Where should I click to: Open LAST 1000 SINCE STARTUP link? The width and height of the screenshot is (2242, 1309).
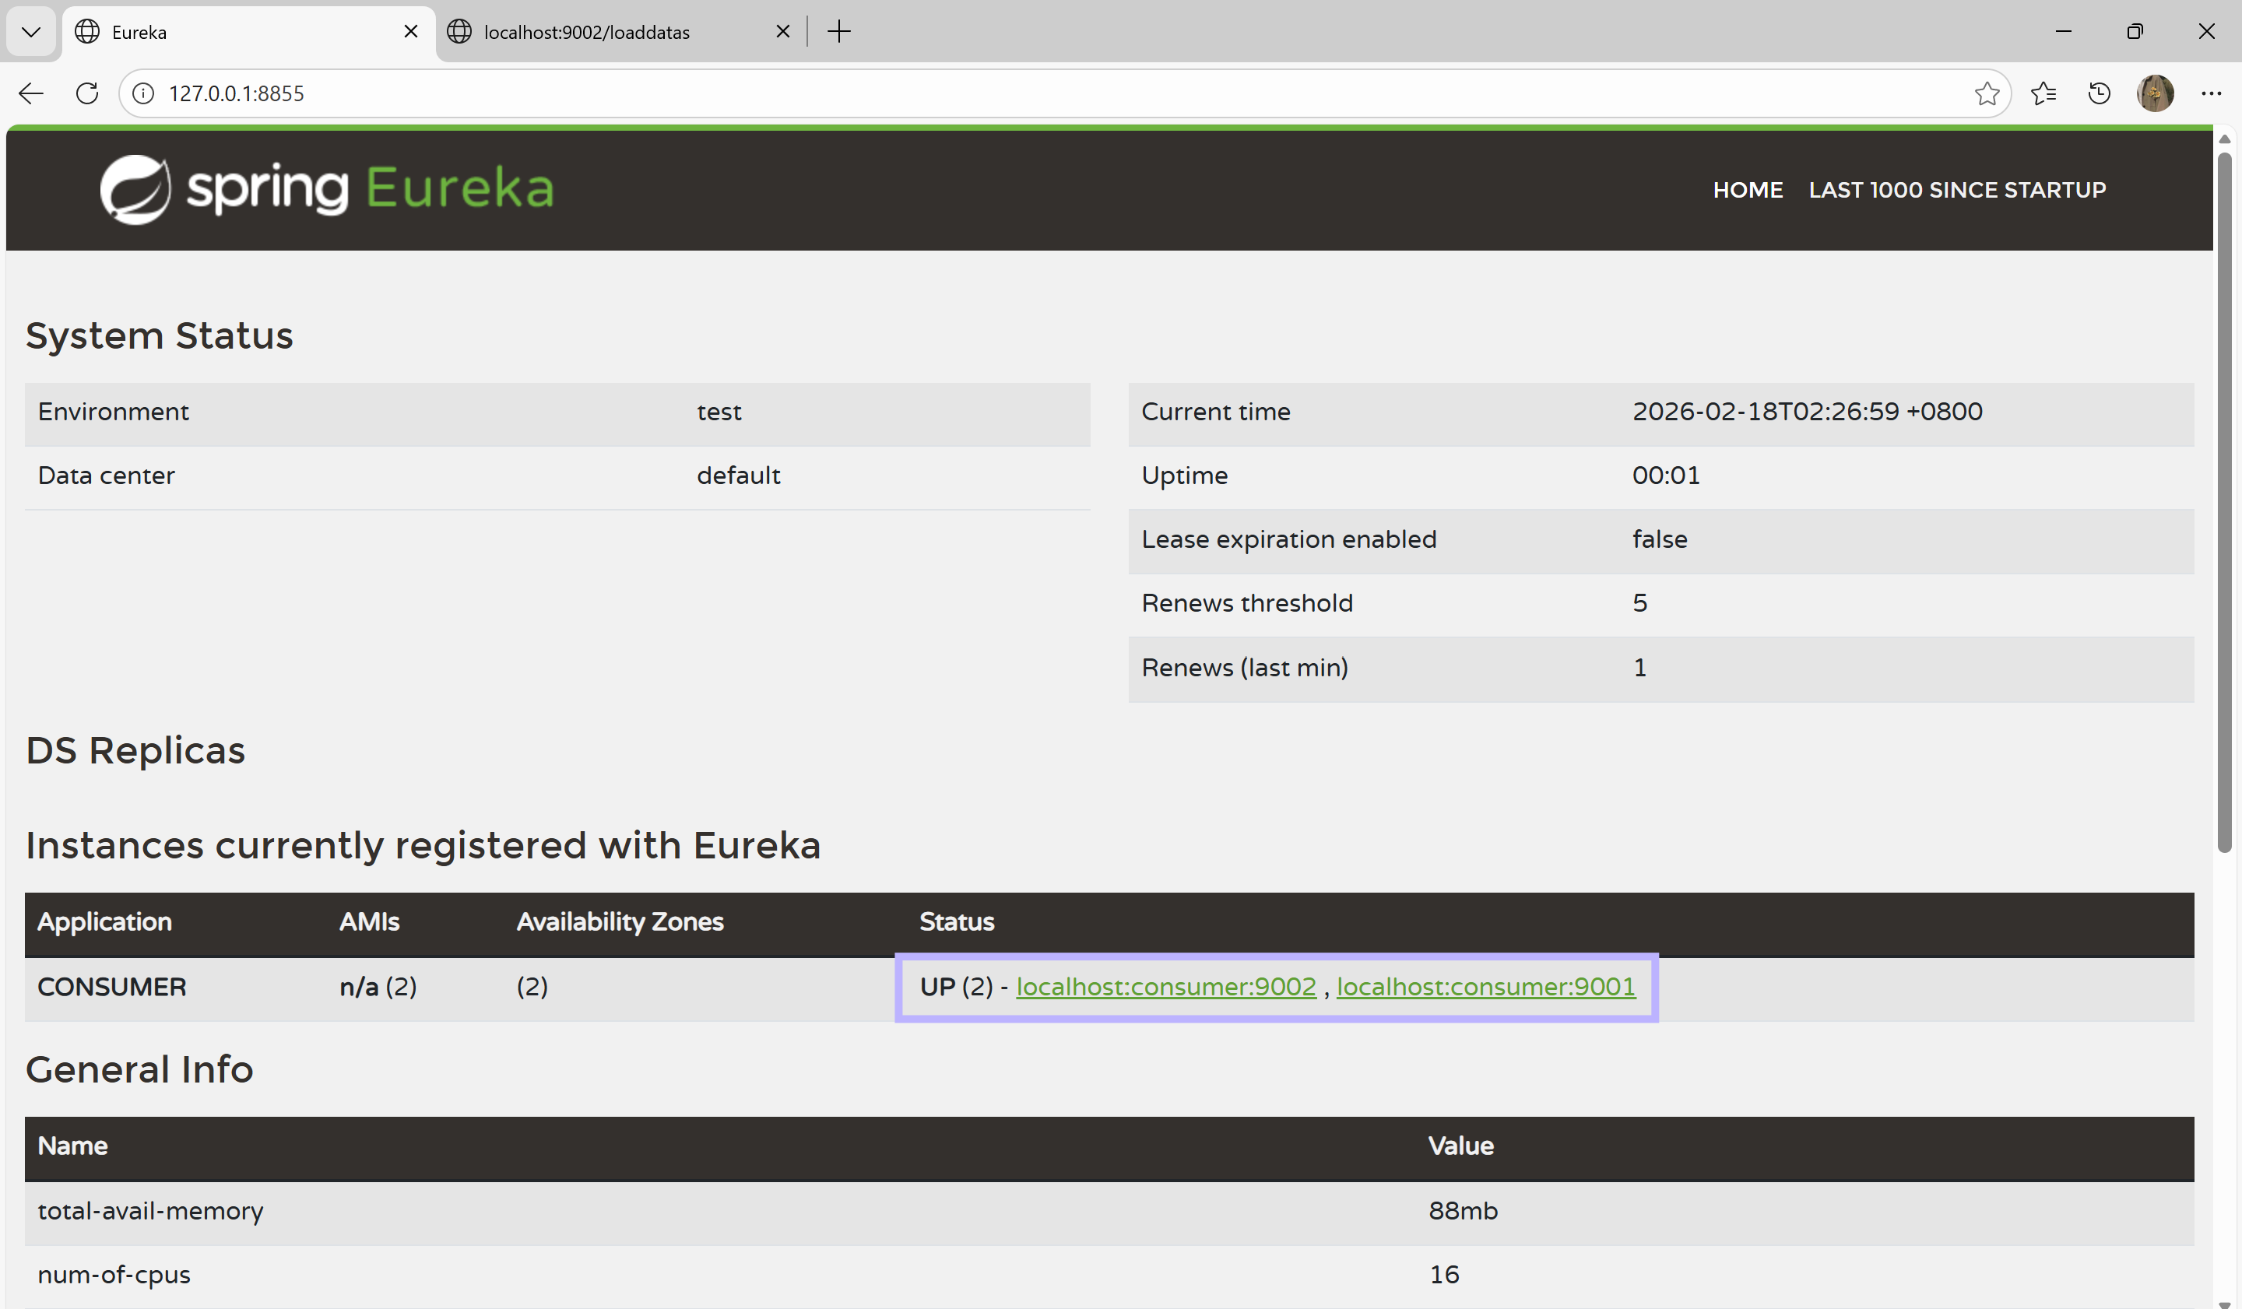pos(1957,189)
